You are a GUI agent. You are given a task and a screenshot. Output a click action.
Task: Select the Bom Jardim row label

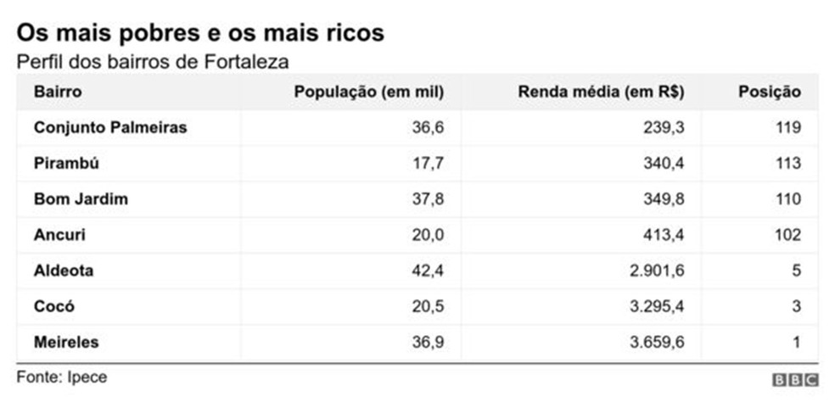coord(81,199)
